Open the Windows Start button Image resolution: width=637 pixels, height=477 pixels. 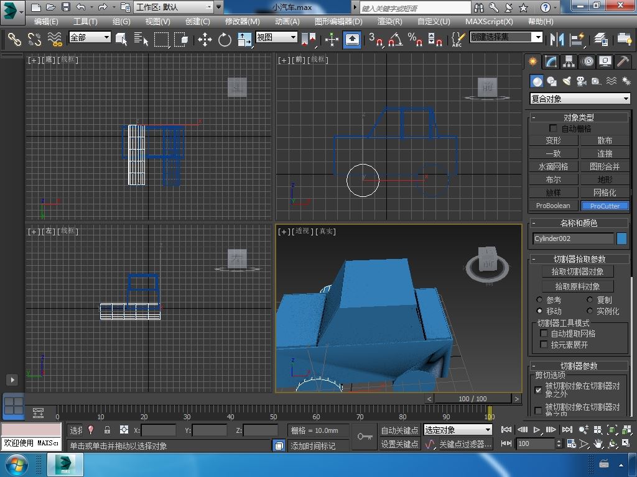coord(17,465)
